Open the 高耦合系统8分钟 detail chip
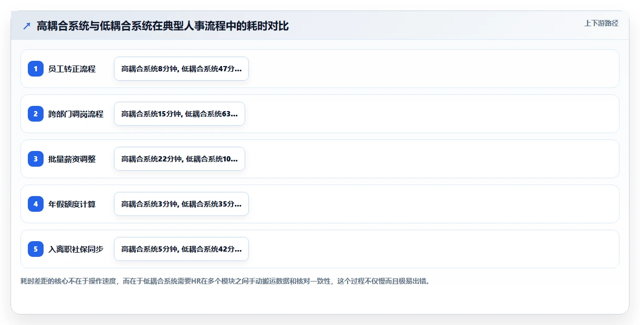Image resolution: width=640 pixels, height=325 pixels. [181, 69]
